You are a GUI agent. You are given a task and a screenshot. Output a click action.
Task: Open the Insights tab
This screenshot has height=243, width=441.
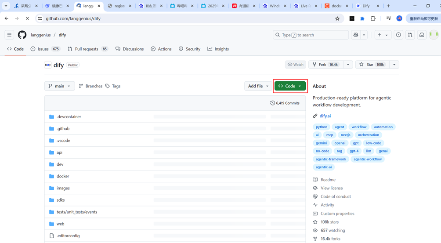point(218,49)
